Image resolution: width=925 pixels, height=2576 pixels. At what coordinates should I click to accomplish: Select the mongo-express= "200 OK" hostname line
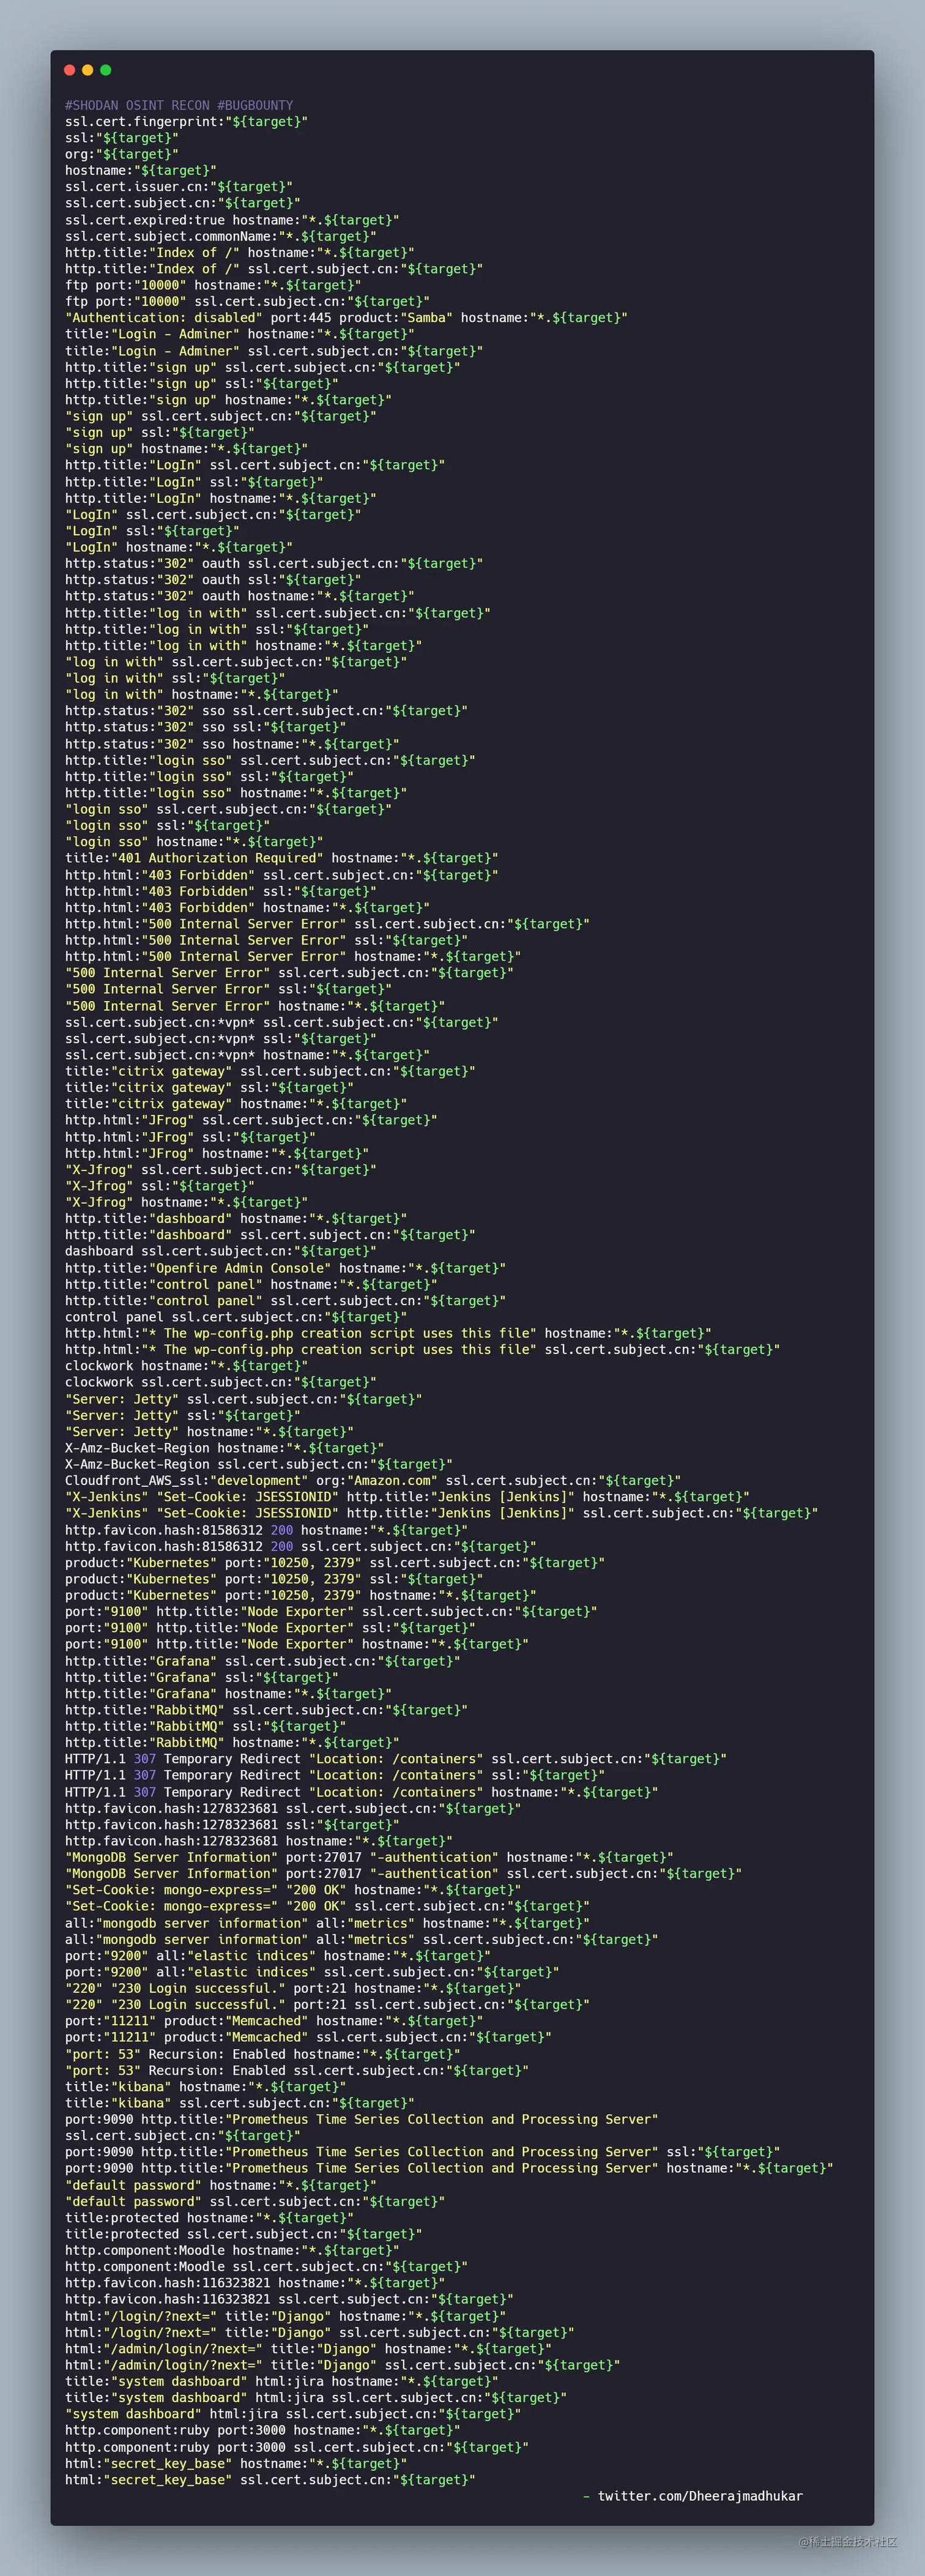[293, 1890]
